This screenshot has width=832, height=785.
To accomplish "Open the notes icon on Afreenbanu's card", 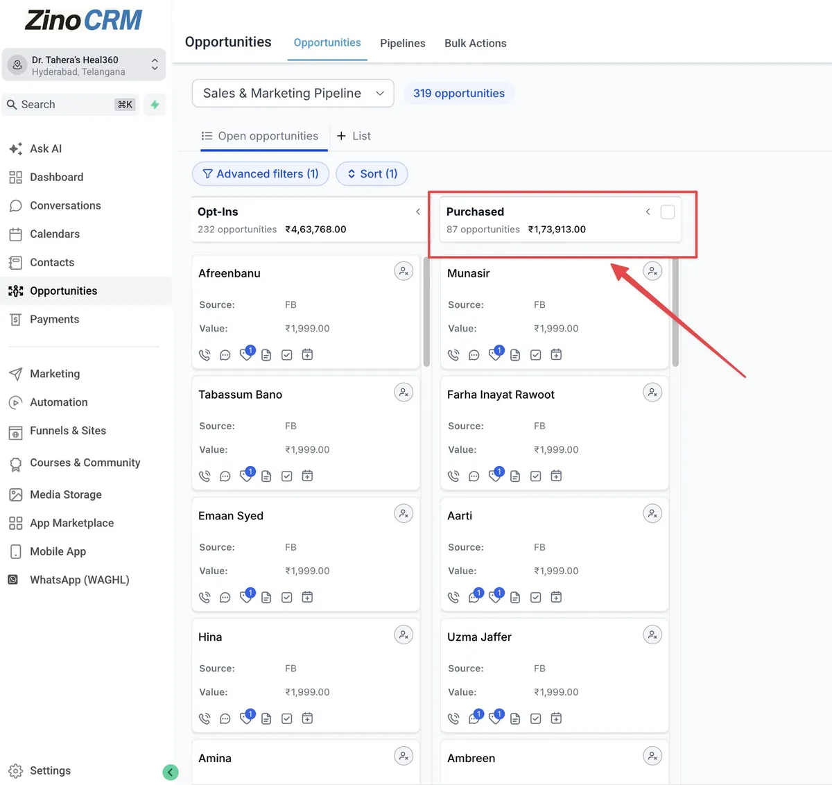I will point(266,355).
